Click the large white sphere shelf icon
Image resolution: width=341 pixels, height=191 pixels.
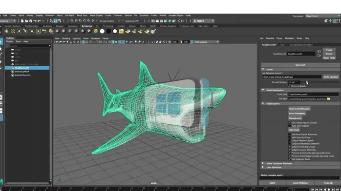coord(102,31)
